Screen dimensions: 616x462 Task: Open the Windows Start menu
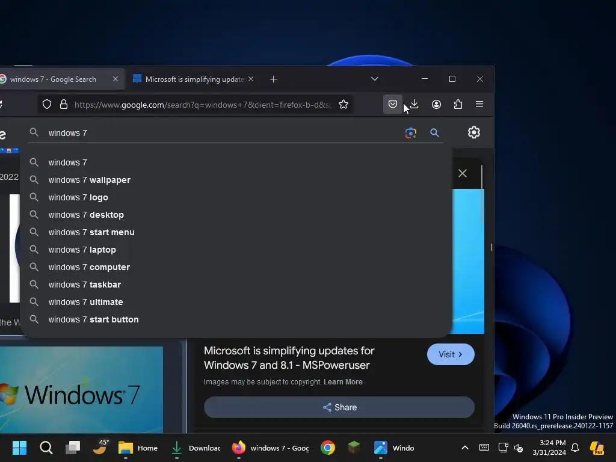(19, 448)
